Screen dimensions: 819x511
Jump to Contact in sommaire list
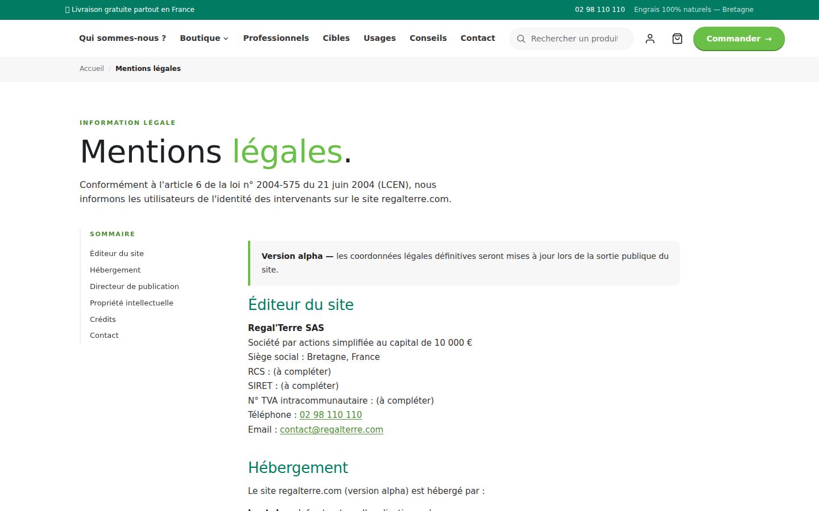point(104,335)
